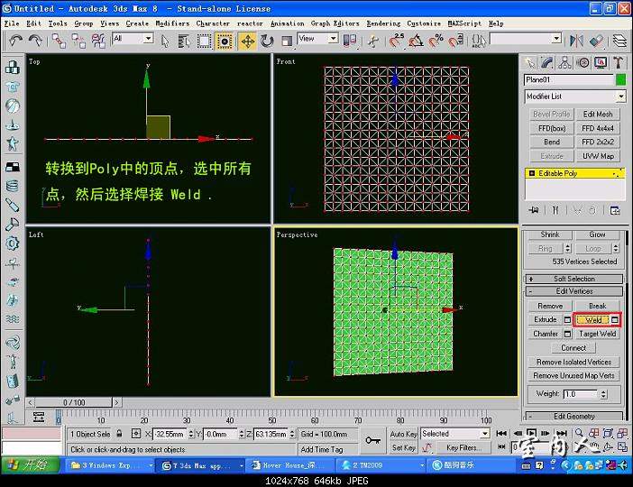
Task: Activate the Select and Rotate tool
Action: [267, 41]
